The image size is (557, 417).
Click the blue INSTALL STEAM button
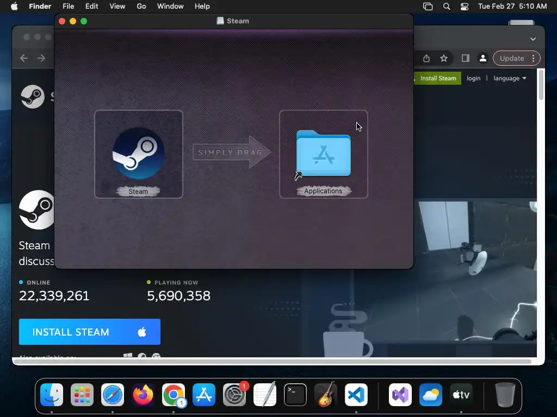coord(90,332)
